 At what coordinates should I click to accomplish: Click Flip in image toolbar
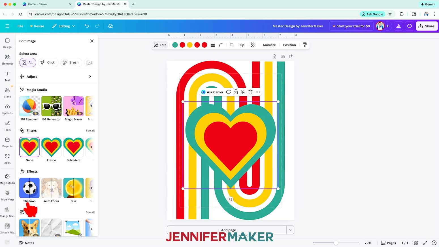pos(241,45)
